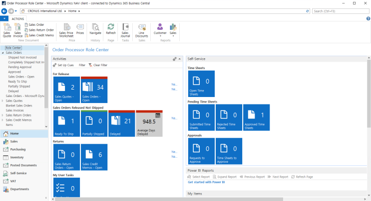Select Home in the navigation pane
This screenshot has height=201, width=371.
pos(24,134)
